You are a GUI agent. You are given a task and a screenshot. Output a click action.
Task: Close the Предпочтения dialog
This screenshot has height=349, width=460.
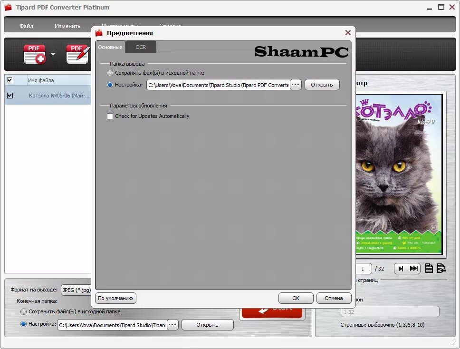click(x=348, y=33)
